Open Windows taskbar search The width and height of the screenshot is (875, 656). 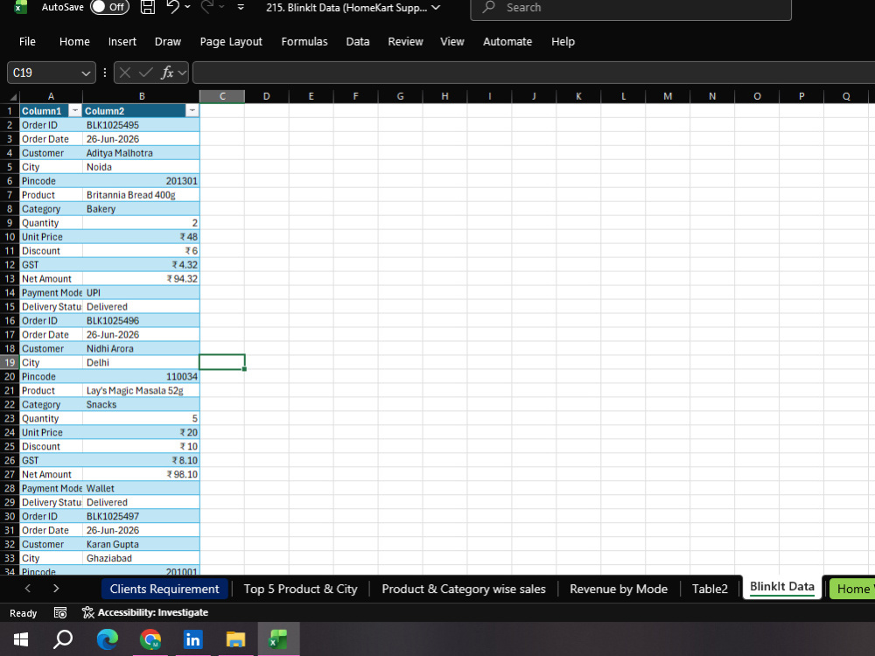click(x=62, y=639)
